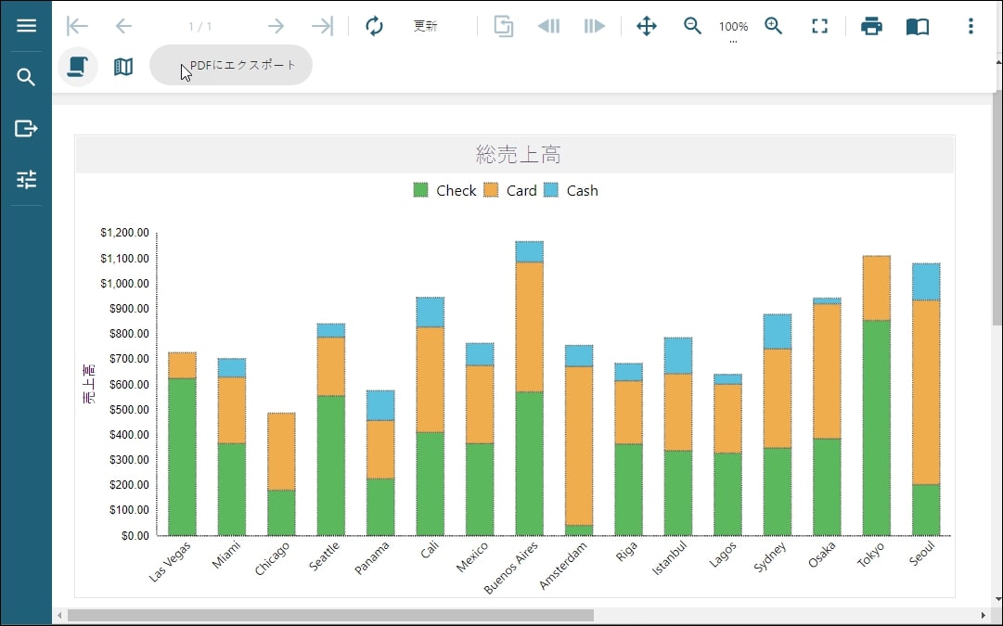Screen dimensions: 1003x626
Task: Click the print icon
Action: [871, 26]
